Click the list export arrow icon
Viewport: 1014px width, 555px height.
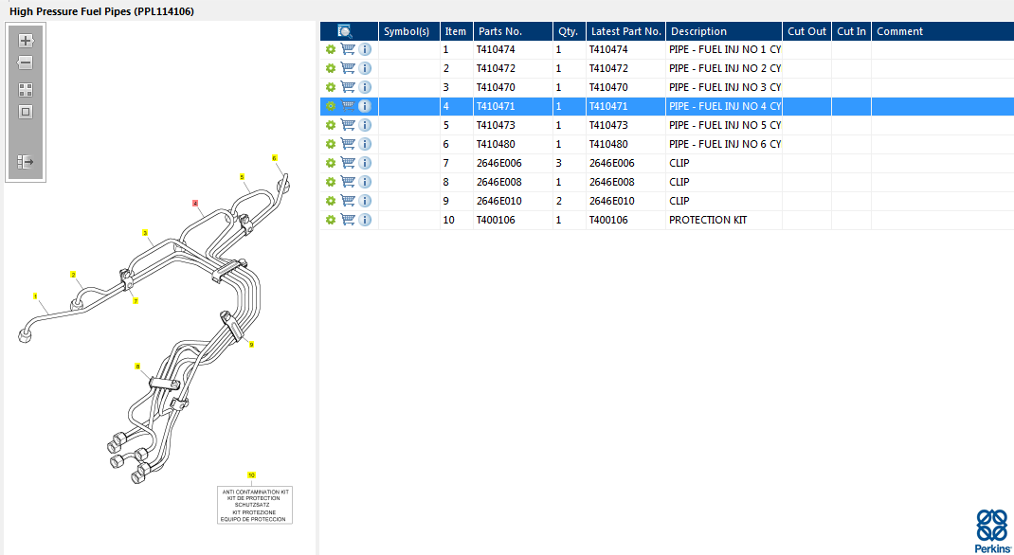coord(26,162)
